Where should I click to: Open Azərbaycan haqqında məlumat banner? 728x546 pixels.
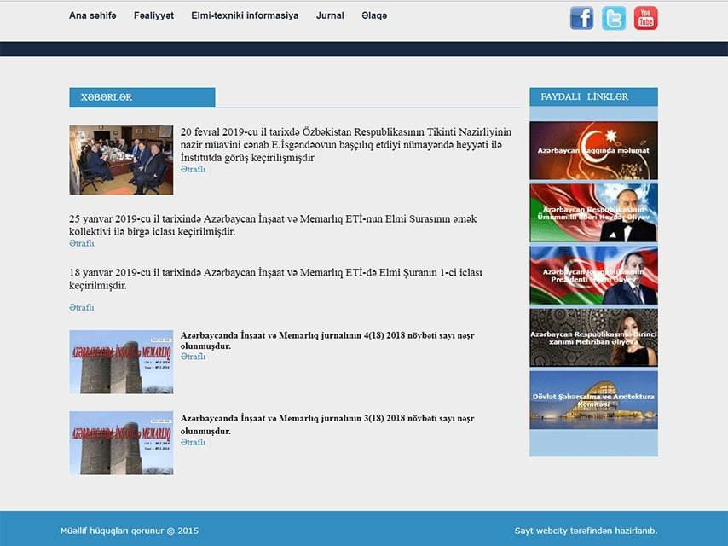593,150
